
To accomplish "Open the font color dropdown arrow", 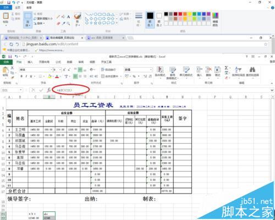I will click(61, 76).
